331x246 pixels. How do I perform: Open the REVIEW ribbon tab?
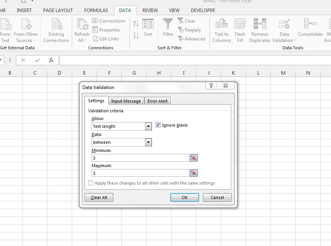pos(150,10)
